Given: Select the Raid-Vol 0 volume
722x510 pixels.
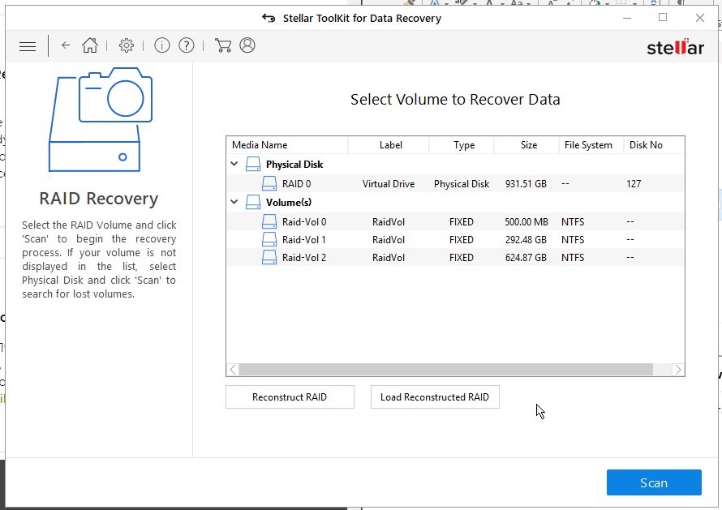Looking at the screenshot, I should [303, 221].
